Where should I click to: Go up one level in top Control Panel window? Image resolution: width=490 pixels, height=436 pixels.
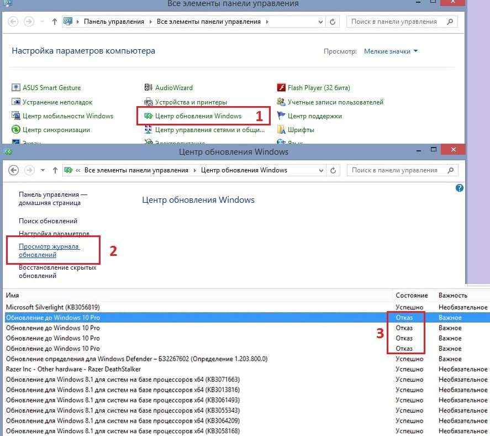55,22
